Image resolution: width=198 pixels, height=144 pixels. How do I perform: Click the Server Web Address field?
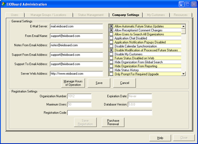pyautogui.click(x=76, y=73)
